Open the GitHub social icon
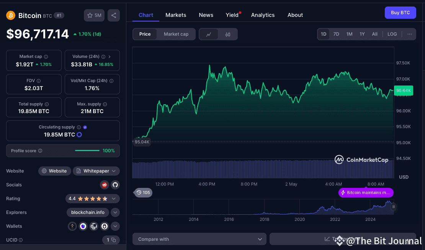This screenshot has height=250, width=425. click(x=115, y=185)
